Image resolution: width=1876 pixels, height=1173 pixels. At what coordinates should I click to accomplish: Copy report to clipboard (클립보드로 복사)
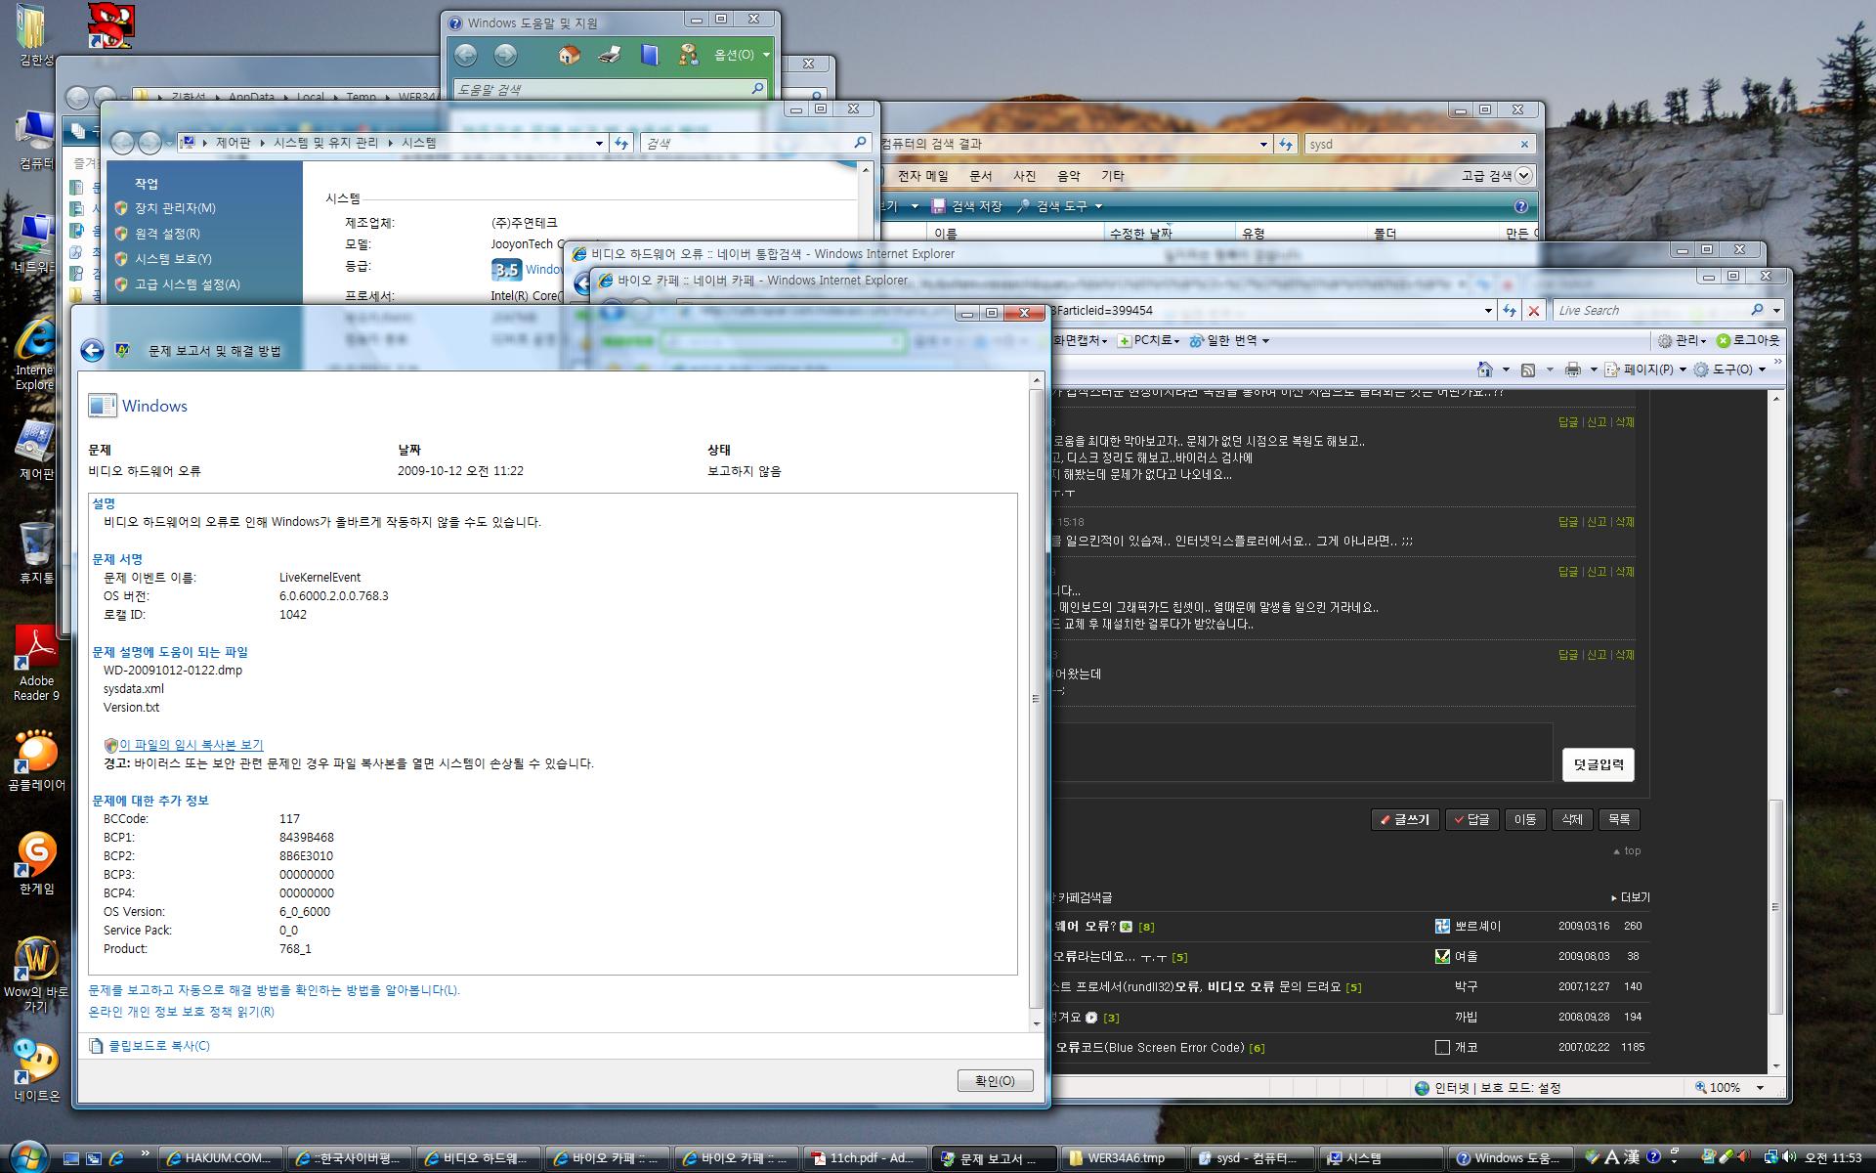[149, 1046]
